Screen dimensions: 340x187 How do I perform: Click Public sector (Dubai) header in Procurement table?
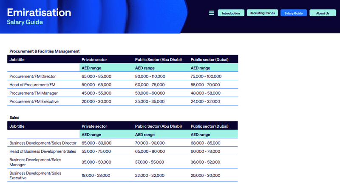(x=212, y=60)
